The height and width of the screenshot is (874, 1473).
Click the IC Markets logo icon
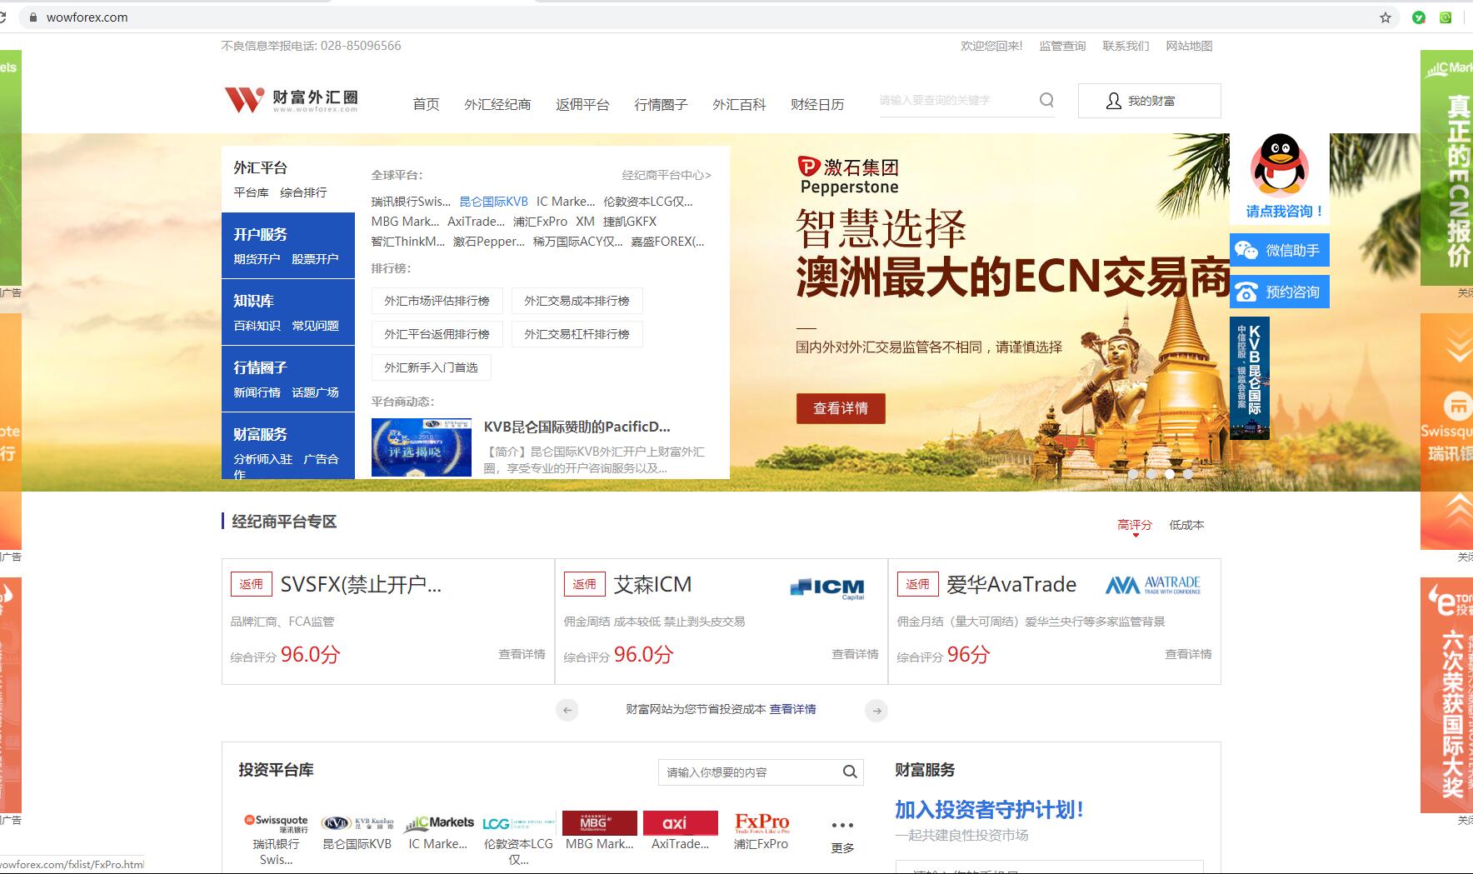pyautogui.click(x=438, y=822)
